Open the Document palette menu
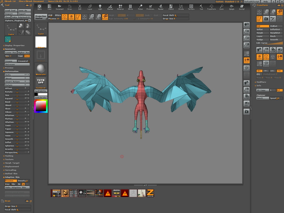This screenshot has width=284, height=213. pyautogui.click(x=60, y=7)
